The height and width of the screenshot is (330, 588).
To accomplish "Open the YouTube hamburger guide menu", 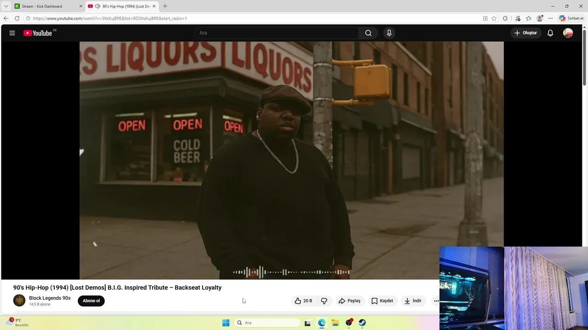I will (12, 33).
